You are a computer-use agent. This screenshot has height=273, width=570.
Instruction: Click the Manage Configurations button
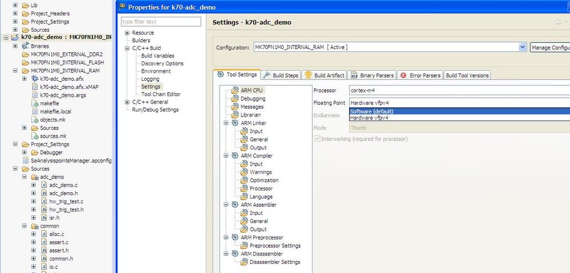pyautogui.click(x=550, y=48)
